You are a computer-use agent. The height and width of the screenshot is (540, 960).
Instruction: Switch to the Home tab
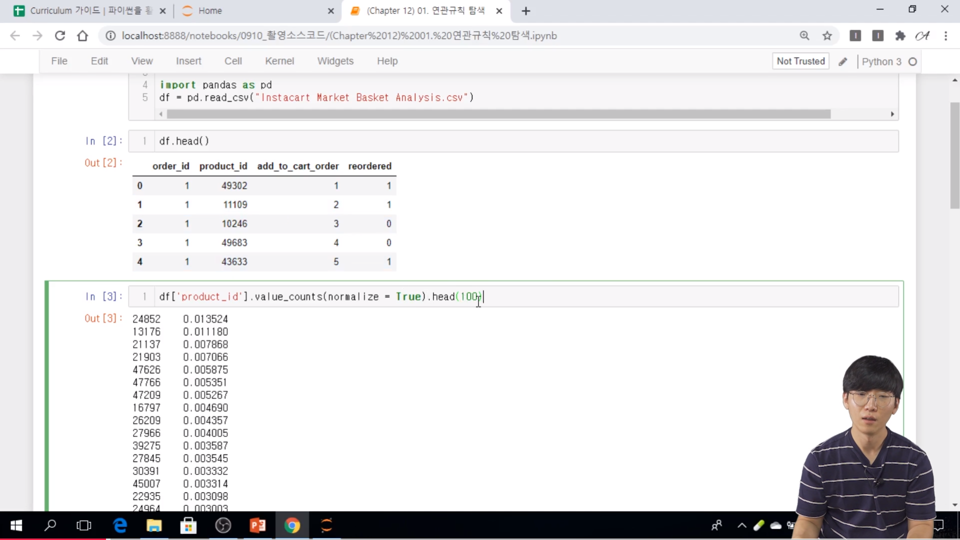pos(210,10)
